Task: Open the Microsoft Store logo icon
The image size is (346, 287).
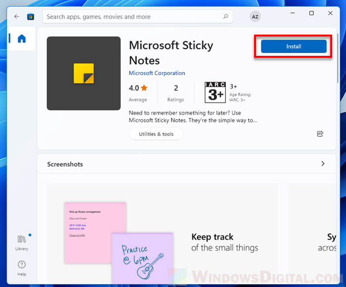Action: point(31,17)
